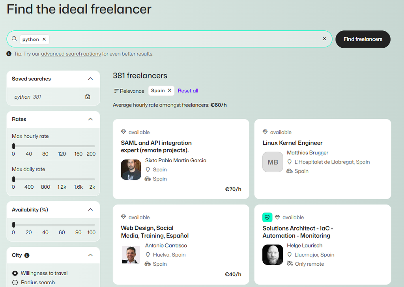Open the advanced search options link
The image size is (404, 287).
pyautogui.click(x=71, y=54)
